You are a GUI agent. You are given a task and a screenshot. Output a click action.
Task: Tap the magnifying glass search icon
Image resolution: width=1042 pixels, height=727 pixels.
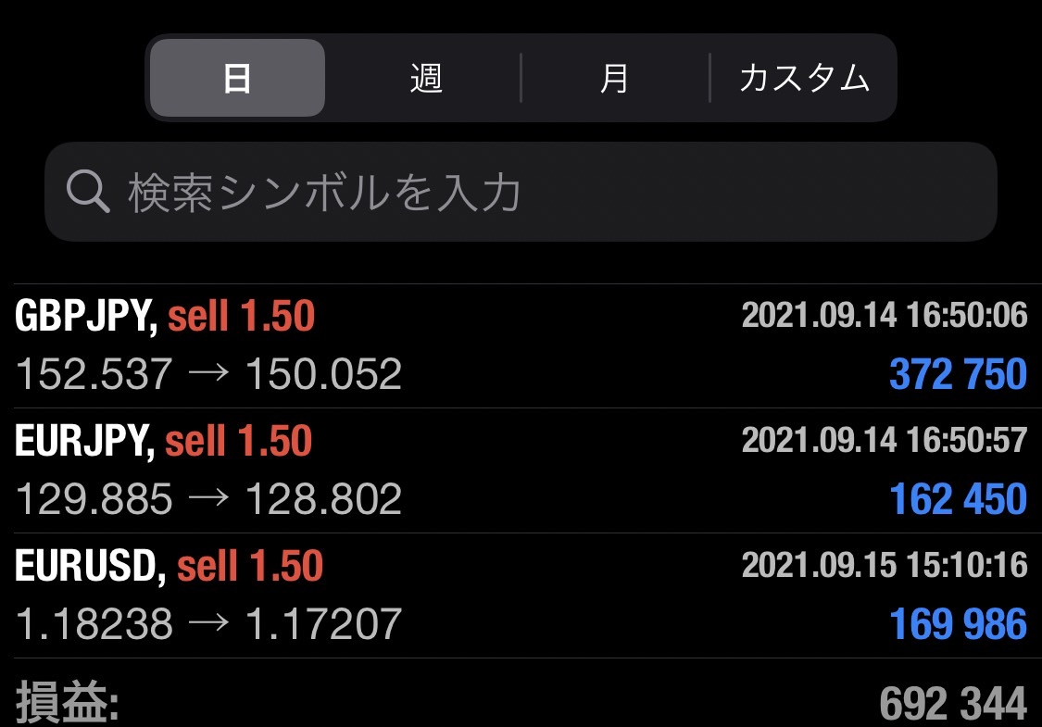(x=88, y=192)
